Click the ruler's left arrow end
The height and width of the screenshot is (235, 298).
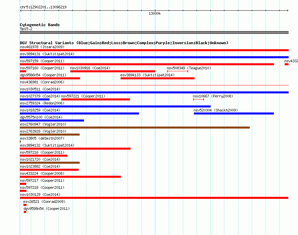[x=21, y=11]
